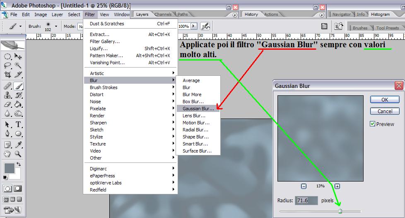Open the Layers palette menu arrow

(235, 15)
